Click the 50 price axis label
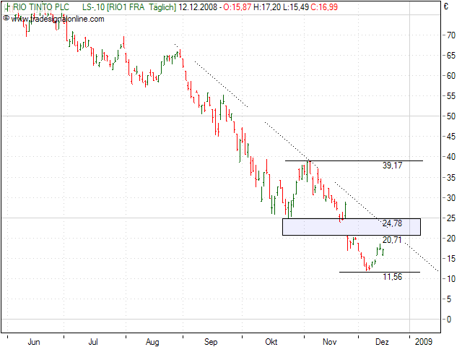 coord(451,116)
